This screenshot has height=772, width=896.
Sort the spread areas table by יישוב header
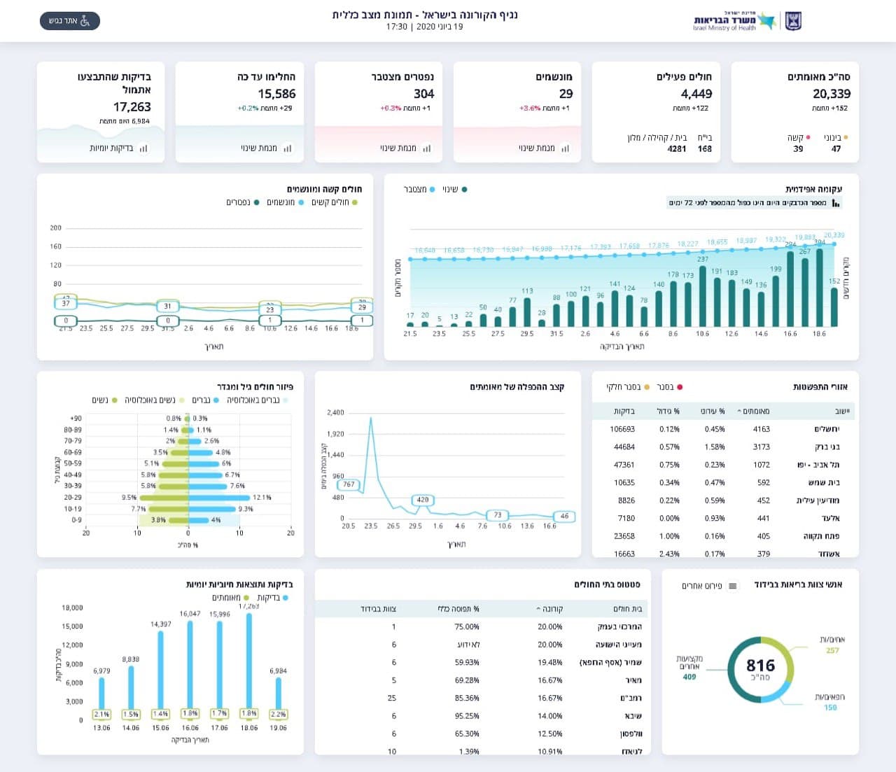pyautogui.click(x=842, y=412)
